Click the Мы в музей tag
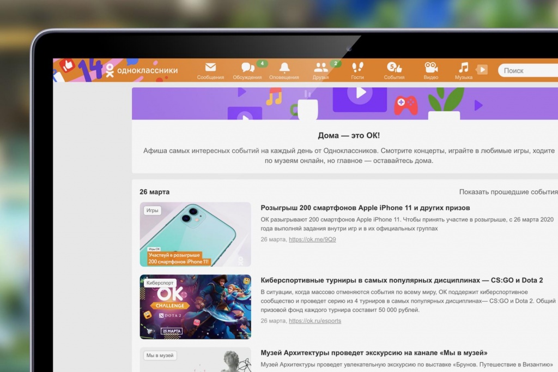The image size is (558, 372). click(160, 355)
